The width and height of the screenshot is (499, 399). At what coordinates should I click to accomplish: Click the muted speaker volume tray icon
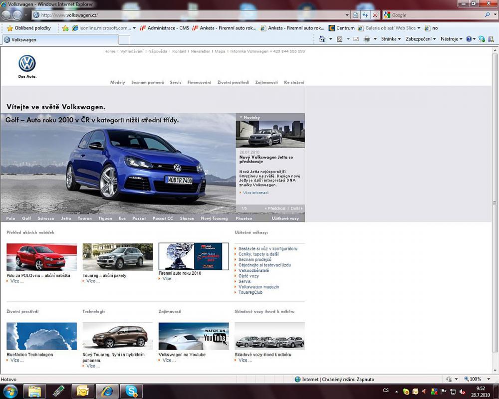pyautogui.click(x=463, y=392)
